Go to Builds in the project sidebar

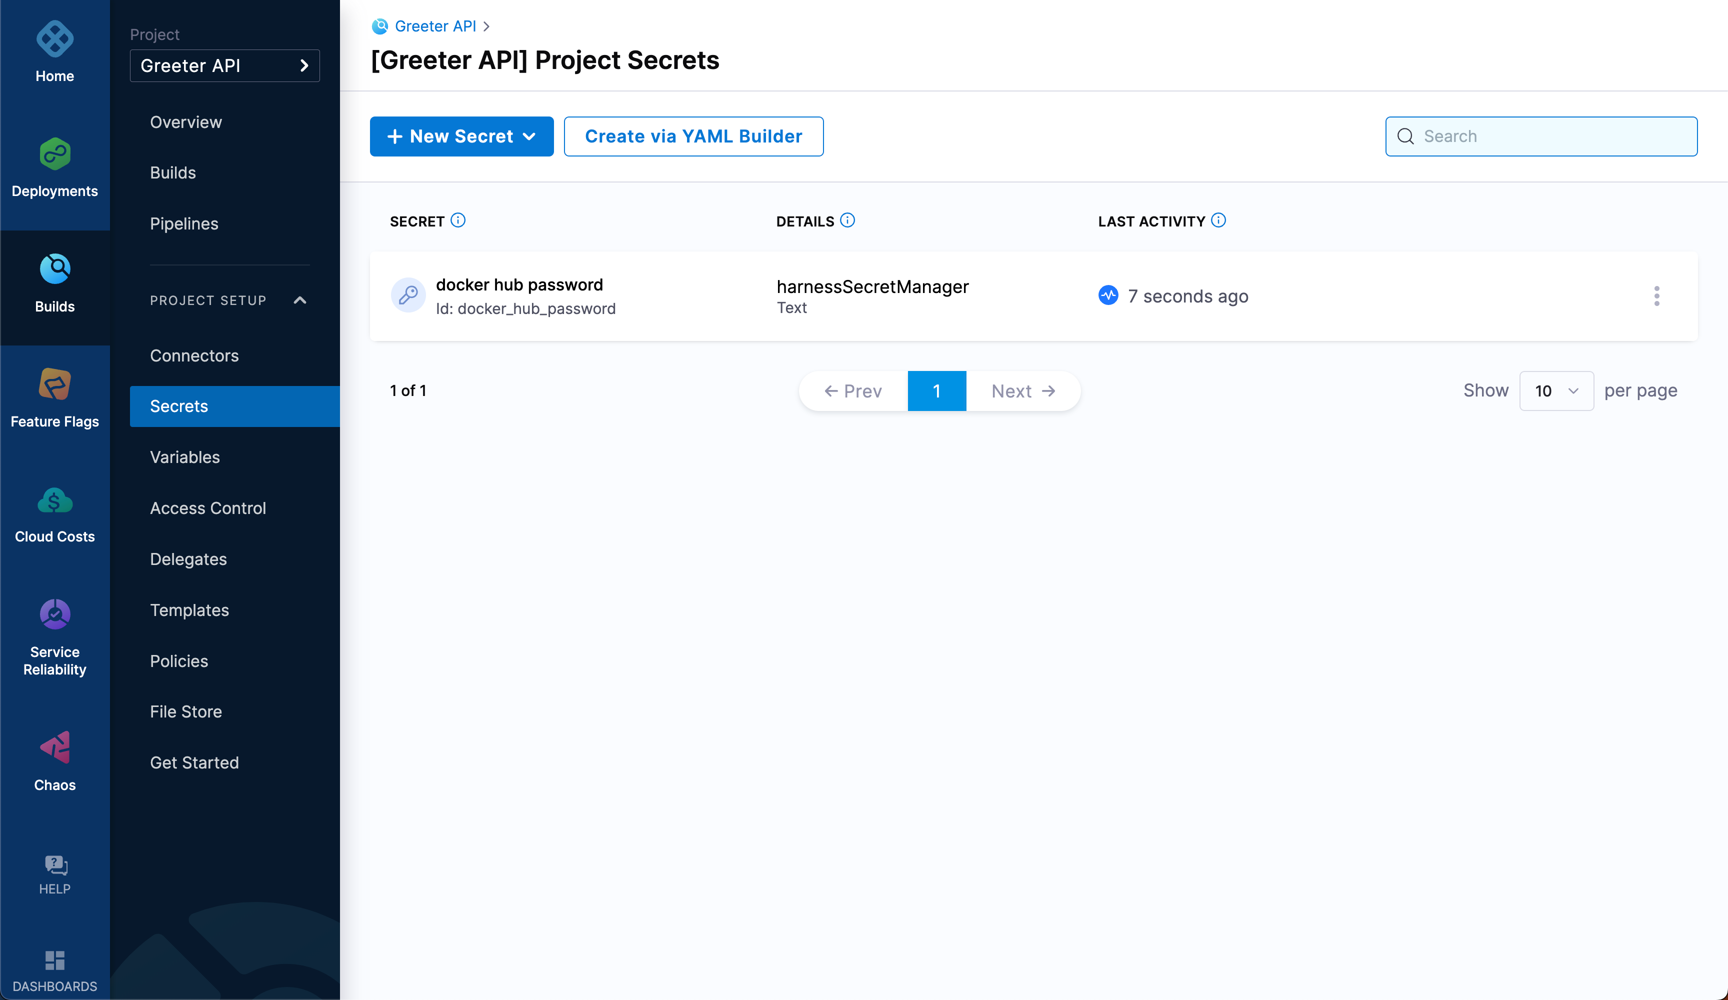click(x=173, y=173)
